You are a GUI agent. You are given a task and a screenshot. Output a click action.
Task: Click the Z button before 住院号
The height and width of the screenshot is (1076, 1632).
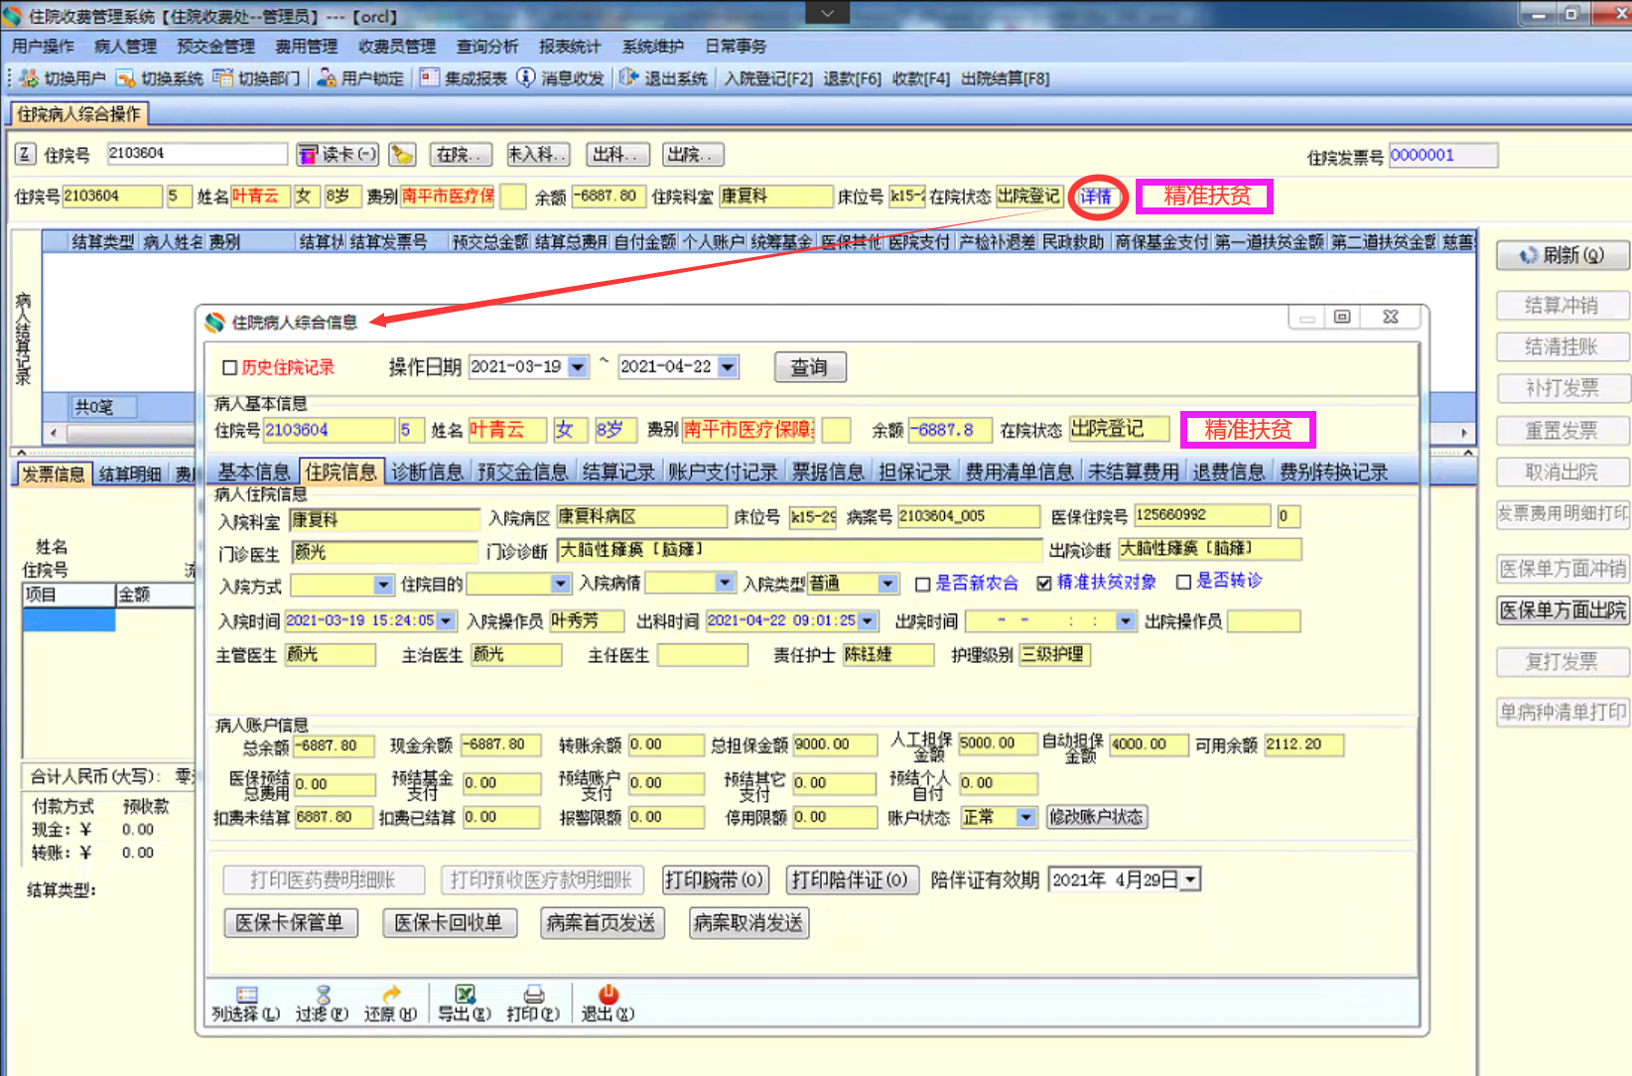click(x=26, y=155)
